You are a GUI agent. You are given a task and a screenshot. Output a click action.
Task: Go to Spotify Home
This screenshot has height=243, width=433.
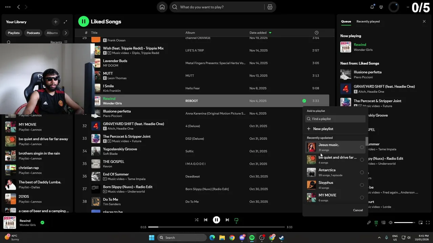pyautogui.click(x=162, y=7)
